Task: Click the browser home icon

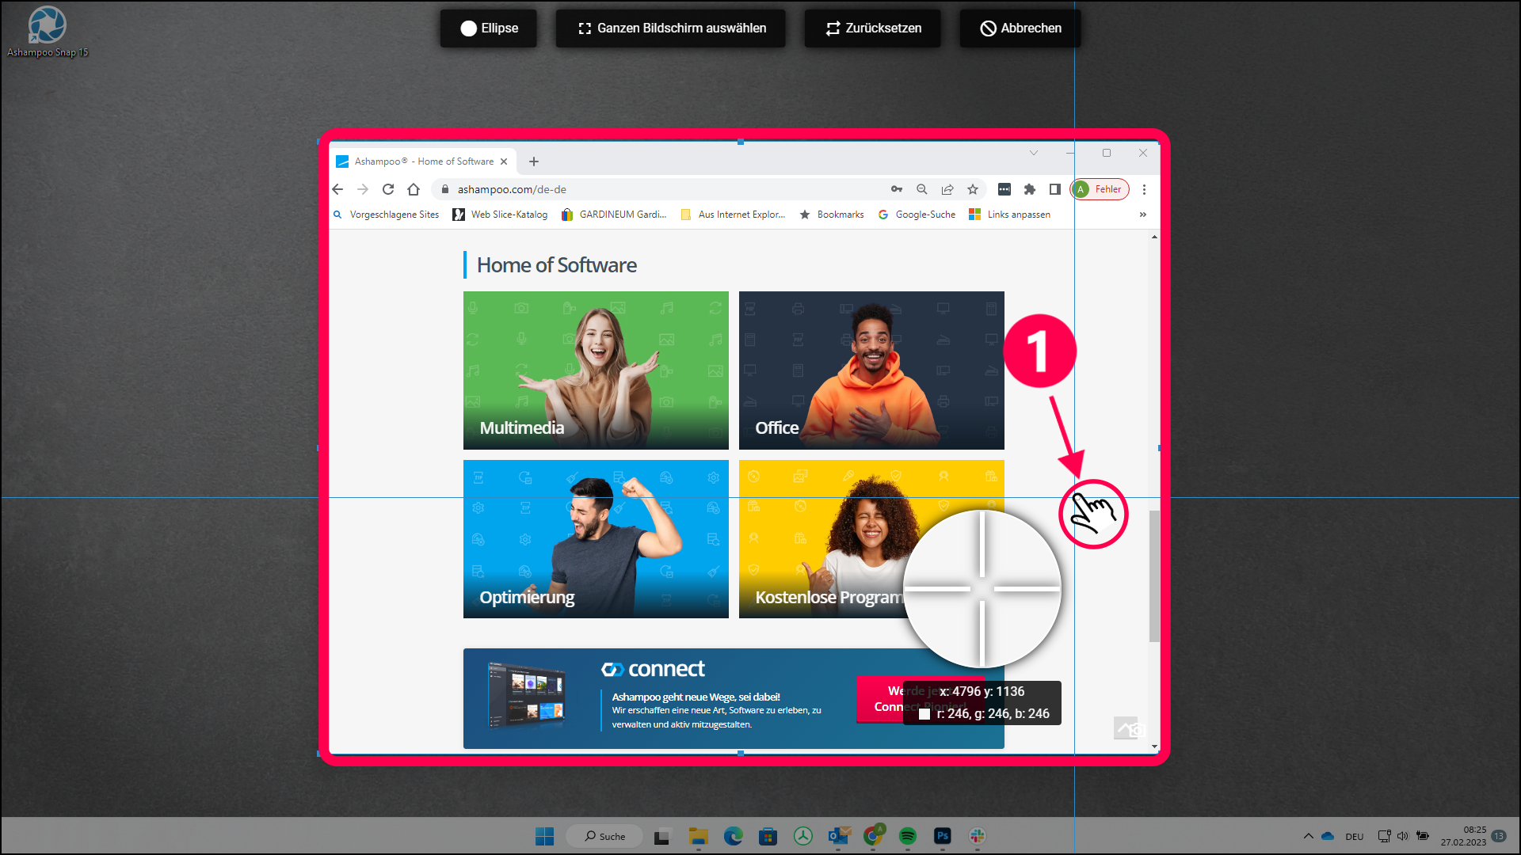Action: click(414, 189)
